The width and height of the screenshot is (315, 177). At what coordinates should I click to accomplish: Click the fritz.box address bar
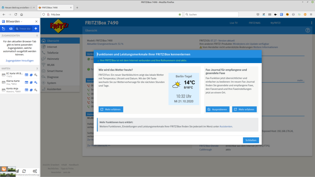(111, 14)
